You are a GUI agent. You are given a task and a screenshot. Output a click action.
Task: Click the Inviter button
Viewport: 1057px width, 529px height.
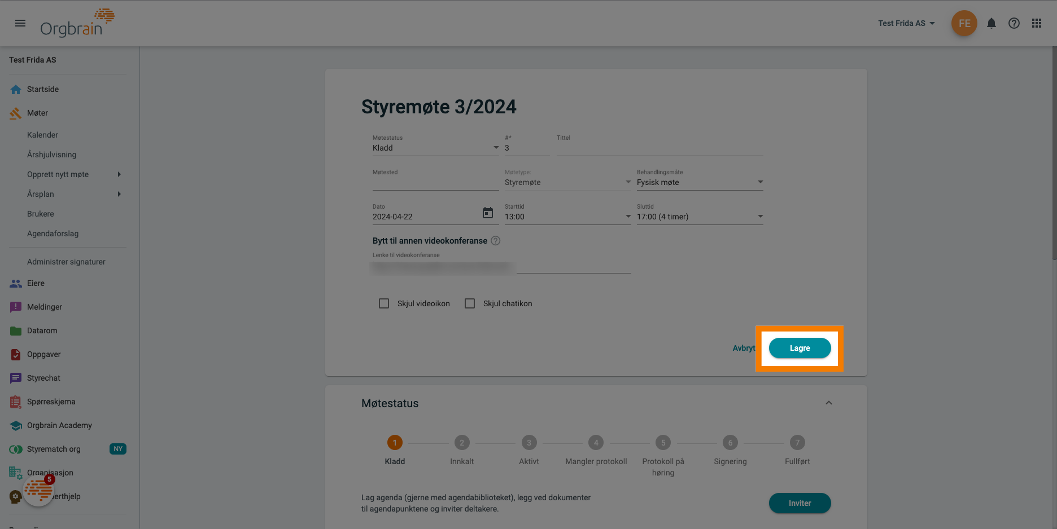point(800,503)
